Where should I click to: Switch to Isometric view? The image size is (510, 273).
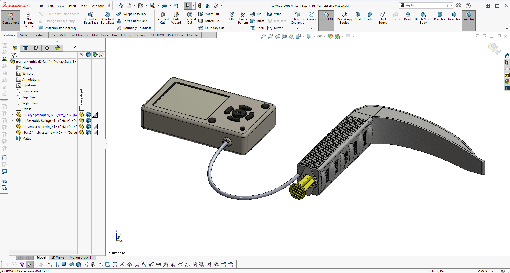(454, 17)
